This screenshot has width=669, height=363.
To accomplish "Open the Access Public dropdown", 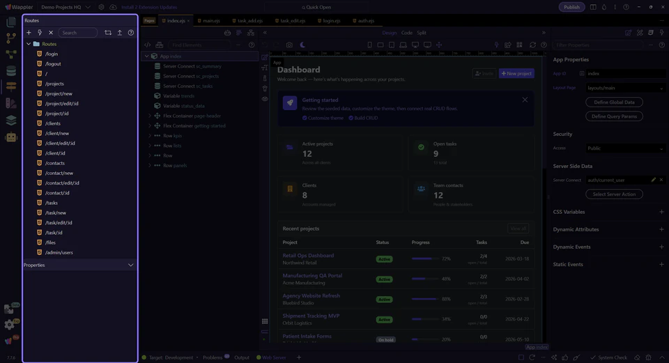I will click(x=625, y=148).
